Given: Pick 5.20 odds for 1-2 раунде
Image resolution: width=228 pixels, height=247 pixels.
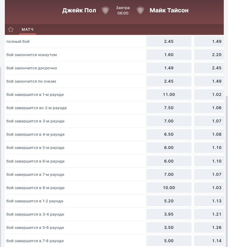Looking at the screenshot, I should 169,201.
